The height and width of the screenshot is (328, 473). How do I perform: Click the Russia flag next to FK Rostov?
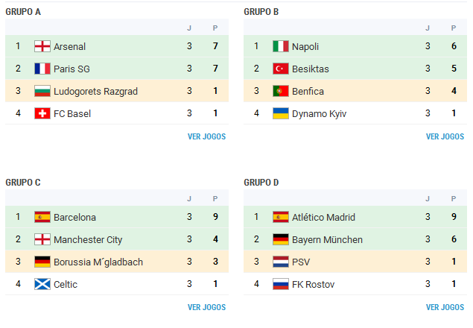(x=281, y=284)
